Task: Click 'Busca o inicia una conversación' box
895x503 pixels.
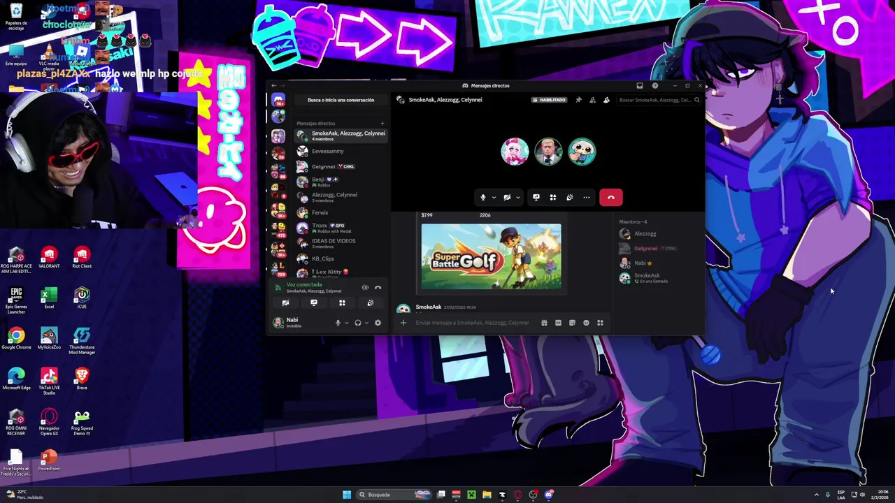Action: click(x=341, y=100)
